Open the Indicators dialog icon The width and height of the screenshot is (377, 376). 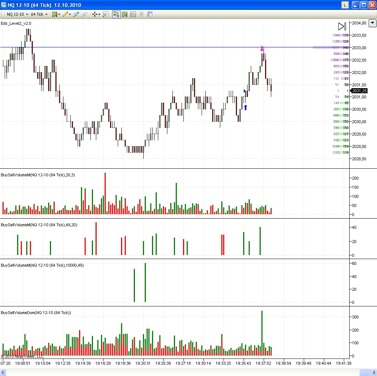(x=133, y=14)
